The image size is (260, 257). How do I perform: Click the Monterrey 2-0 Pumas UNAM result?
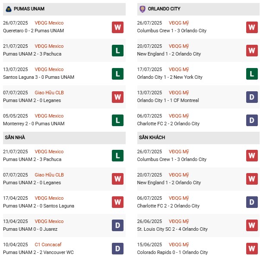point(34,124)
